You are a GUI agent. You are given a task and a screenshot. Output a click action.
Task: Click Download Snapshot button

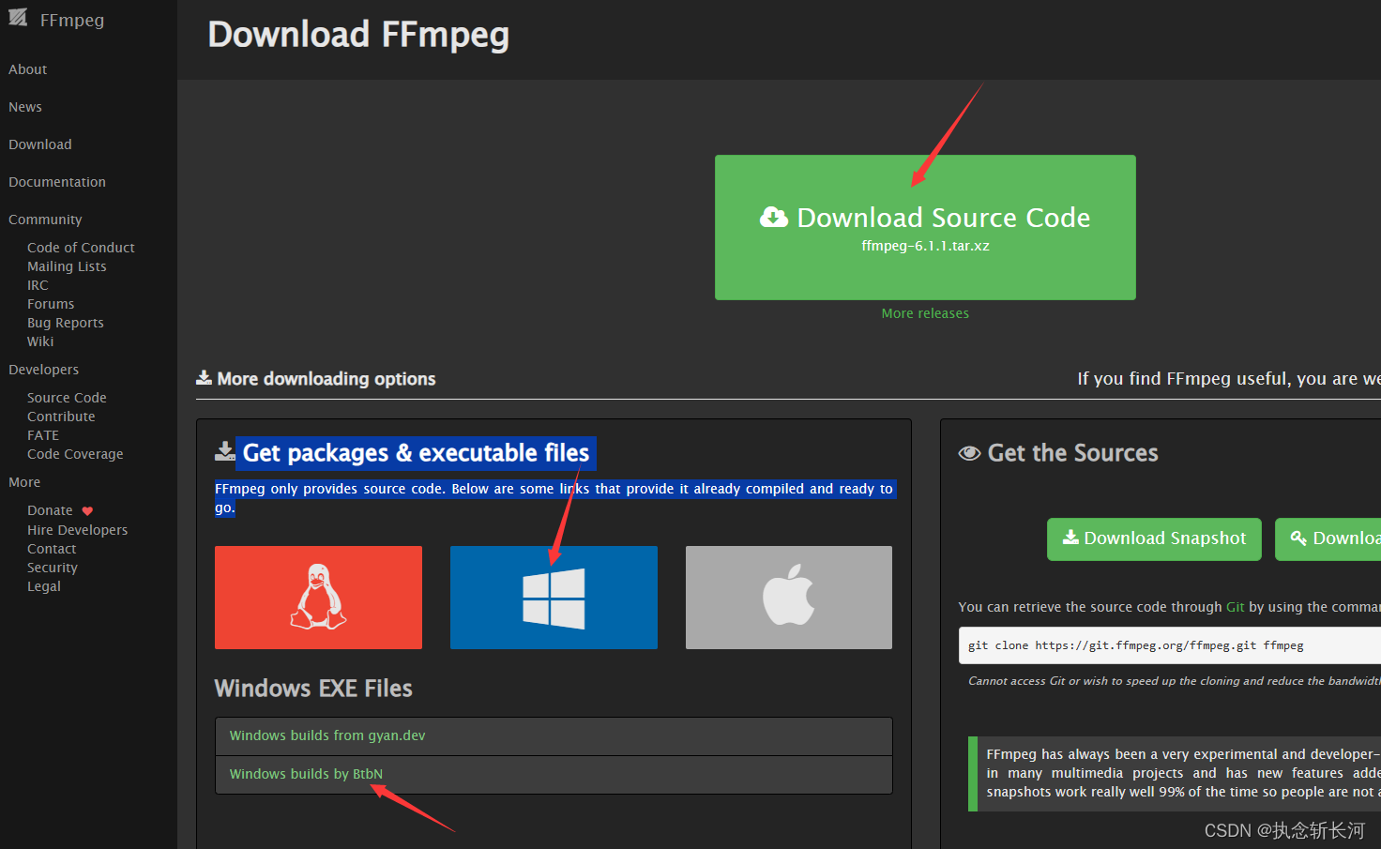click(x=1154, y=538)
